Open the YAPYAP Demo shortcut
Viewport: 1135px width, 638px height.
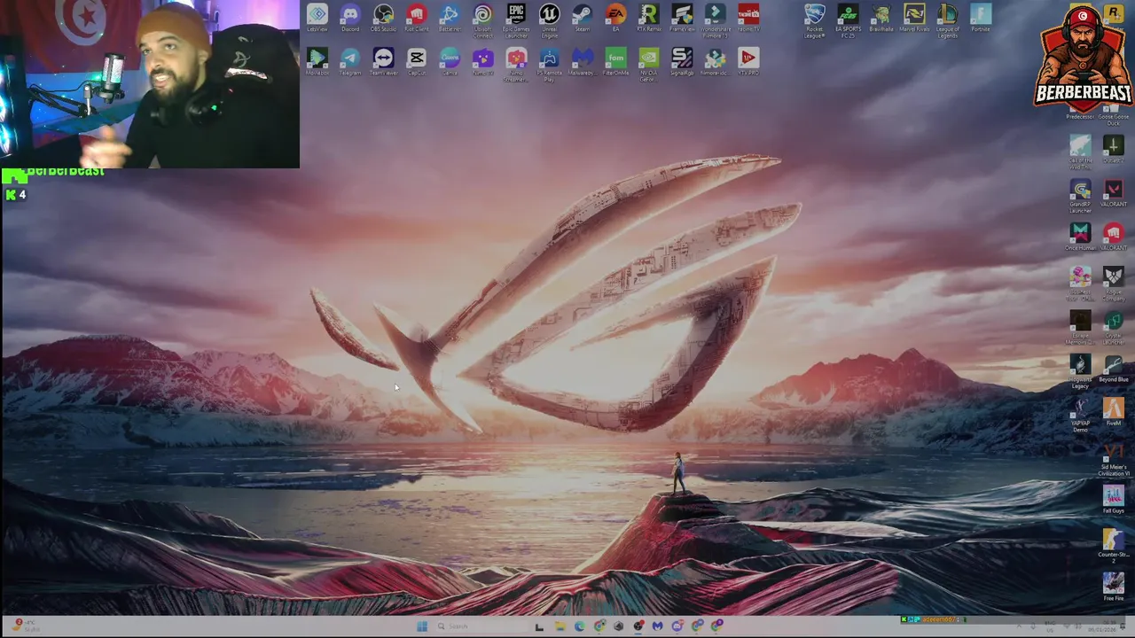click(1080, 413)
